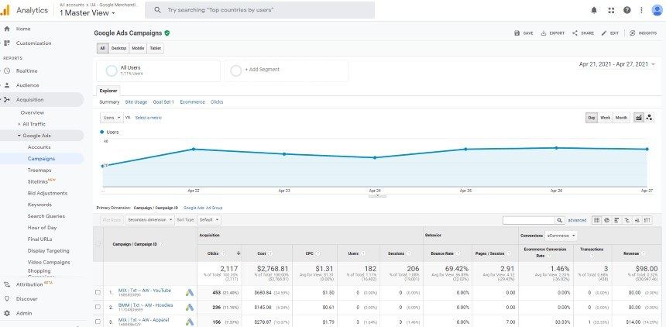Open the Explorer tab
The width and height of the screenshot is (666, 327).
coord(108,91)
